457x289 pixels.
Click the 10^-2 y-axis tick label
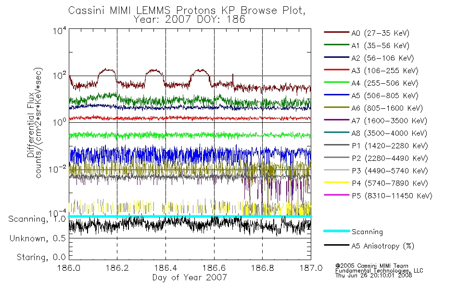[x=58, y=169]
